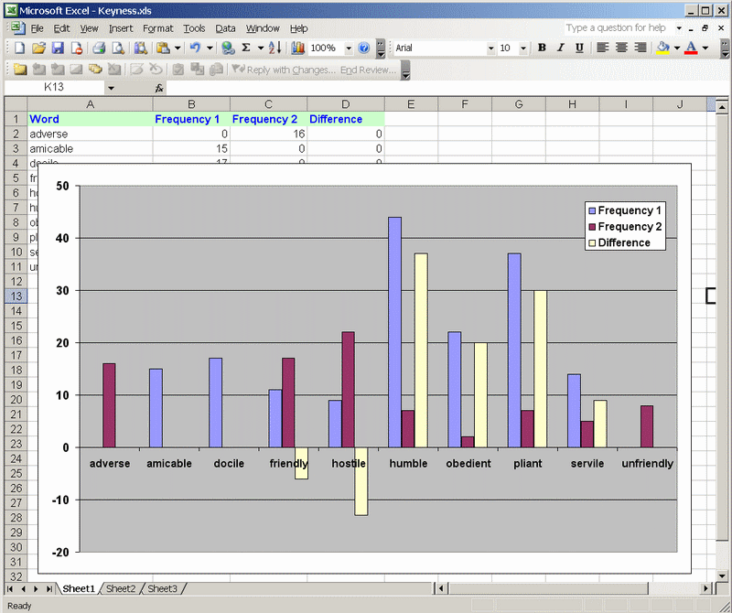Toggle Bold formatting

pyautogui.click(x=542, y=48)
